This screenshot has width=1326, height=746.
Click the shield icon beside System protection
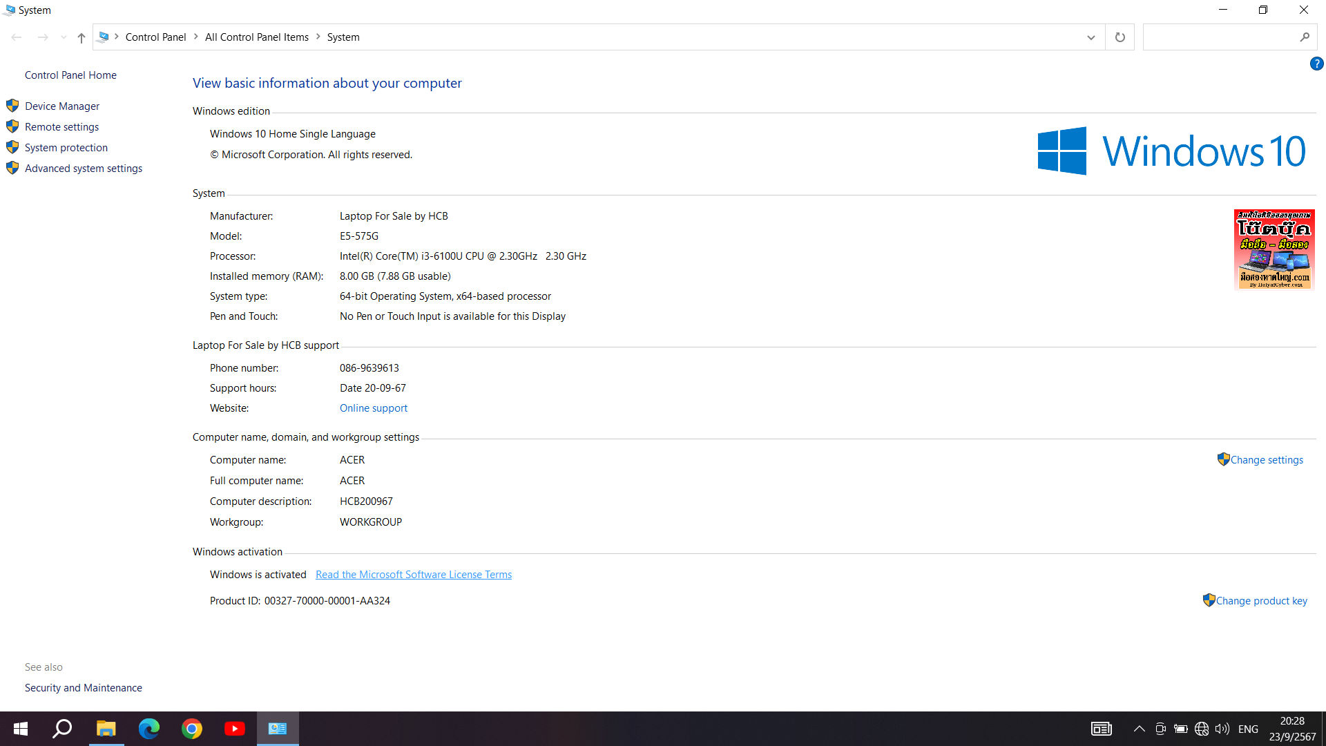12,147
